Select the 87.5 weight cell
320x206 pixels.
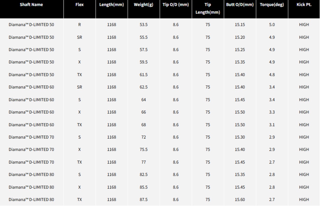(x=143, y=199)
